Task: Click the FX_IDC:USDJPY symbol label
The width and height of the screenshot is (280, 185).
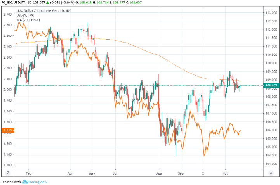Action: pyautogui.click(x=14, y=3)
